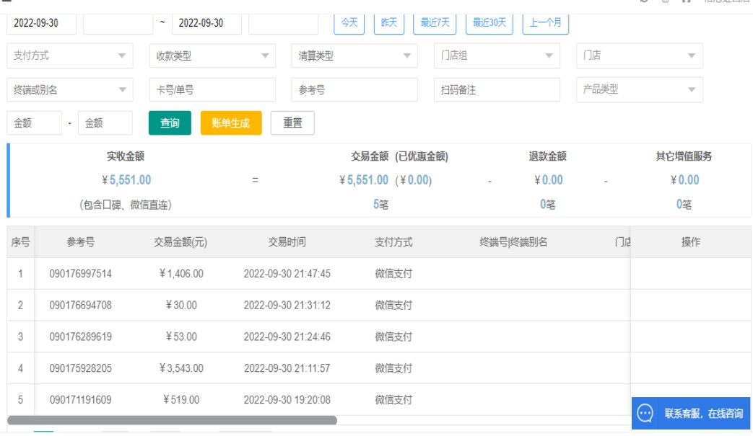Image resolution: width=753 pixels, height=436 pixels.
Task: Select the 今天 quick date filter
Action: point(349,22)
